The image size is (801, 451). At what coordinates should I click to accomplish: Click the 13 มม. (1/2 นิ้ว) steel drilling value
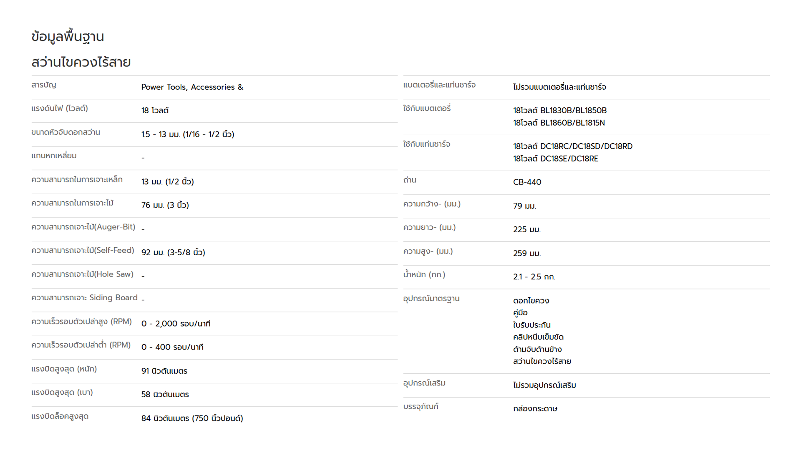click(167, 181)
